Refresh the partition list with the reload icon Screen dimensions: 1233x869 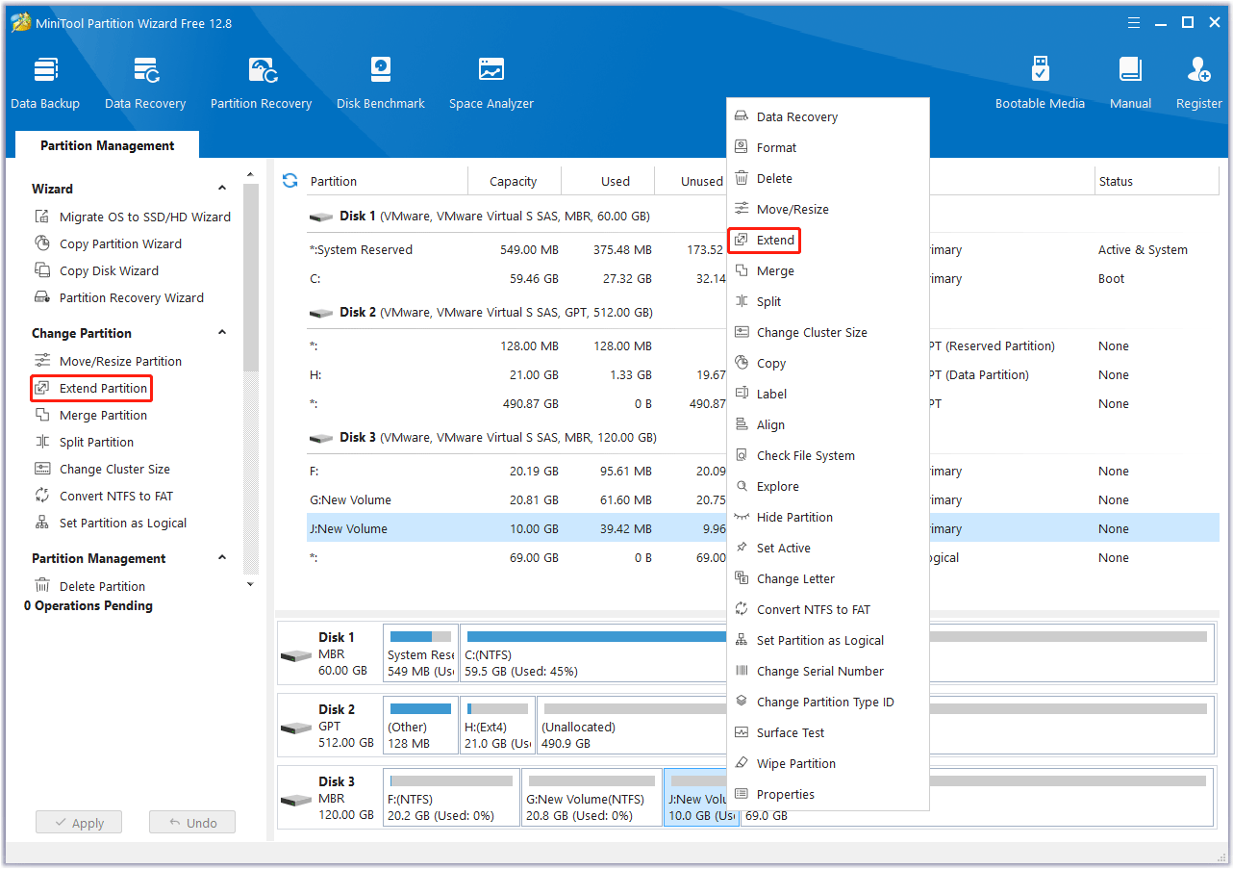click(289, 180)
